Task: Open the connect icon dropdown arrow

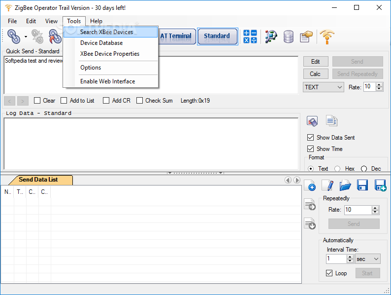Action: (26, 37)
